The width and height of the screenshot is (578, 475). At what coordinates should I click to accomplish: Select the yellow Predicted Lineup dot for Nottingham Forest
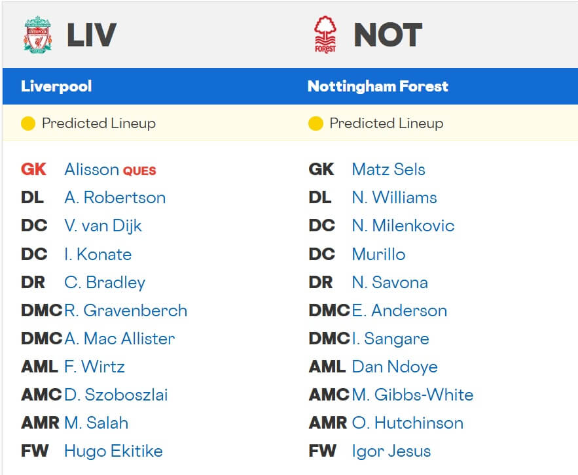tap(316, 122)
